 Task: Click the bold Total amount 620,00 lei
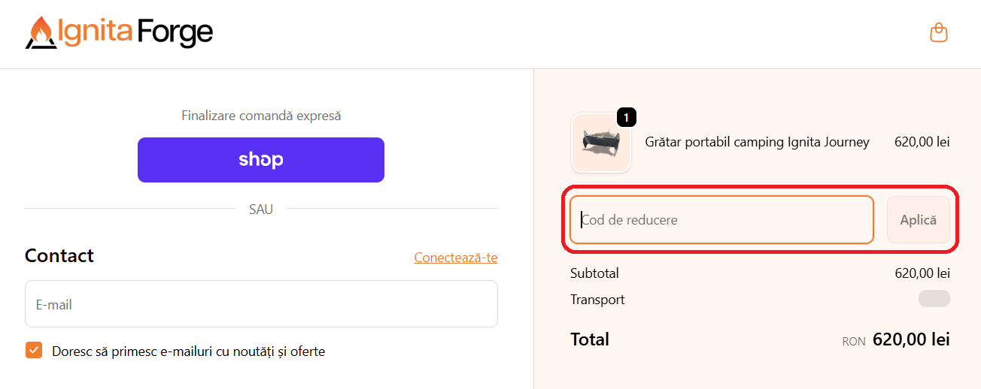911,339
